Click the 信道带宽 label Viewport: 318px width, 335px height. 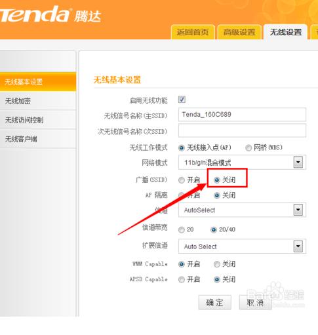(155, 227)
